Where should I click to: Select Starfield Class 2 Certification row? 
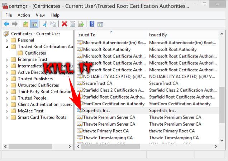point(147,90)
